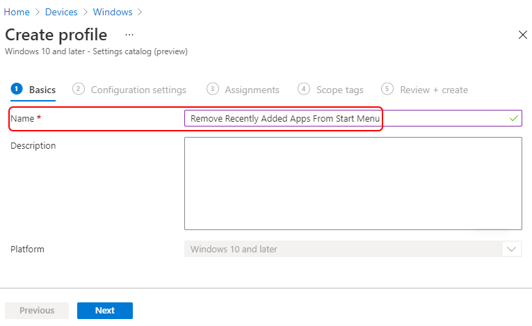Click the step 5 circle icon

(387, 89)
